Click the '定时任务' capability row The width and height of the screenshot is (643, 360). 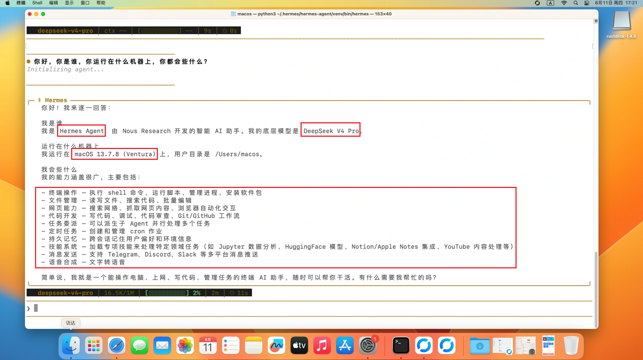102,231
